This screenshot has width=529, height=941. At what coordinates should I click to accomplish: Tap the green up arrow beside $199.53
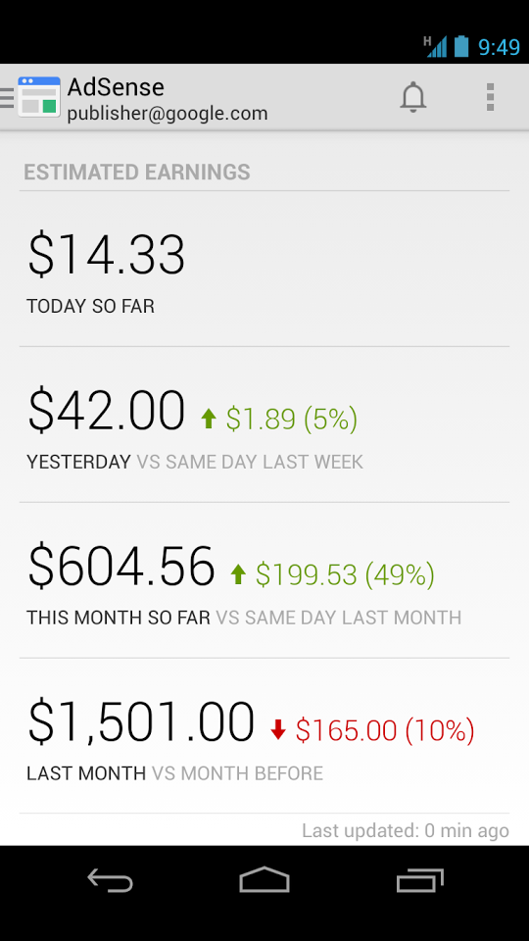tap(238, 574)
